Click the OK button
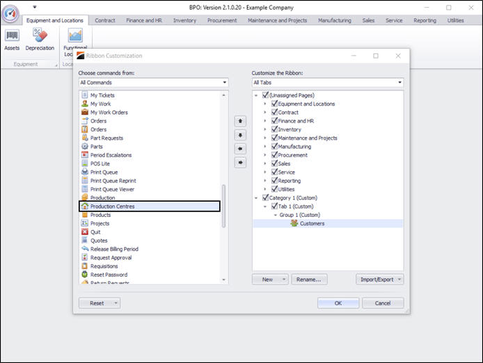Screen dimensions: 483x363 (x=338, y=303)
